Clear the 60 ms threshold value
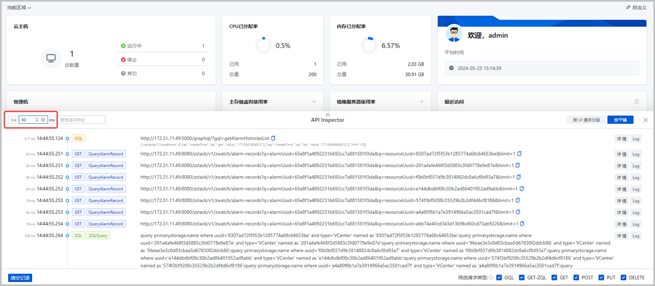Viewport: 655px width, 286px height. click(x=43, y=120)
